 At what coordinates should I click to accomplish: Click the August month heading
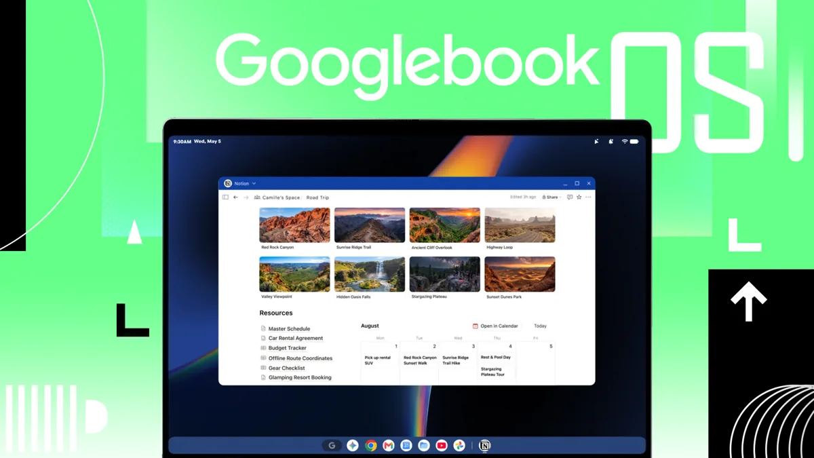[x=370, y=326]
